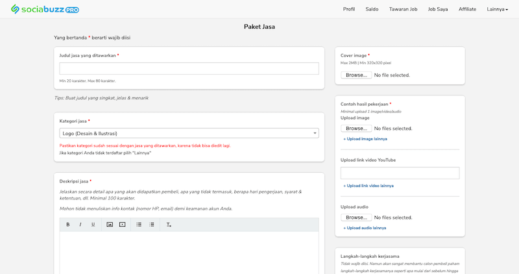Expand the Lainnya menu
This screenshot has width=519, height=274.
click(497, 9)
